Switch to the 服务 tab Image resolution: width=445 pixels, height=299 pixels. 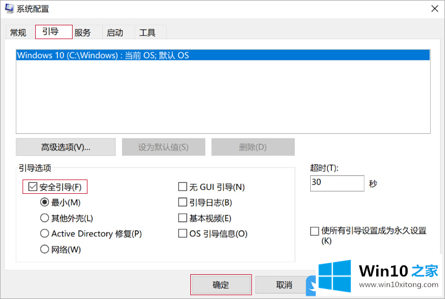[83, 32]
